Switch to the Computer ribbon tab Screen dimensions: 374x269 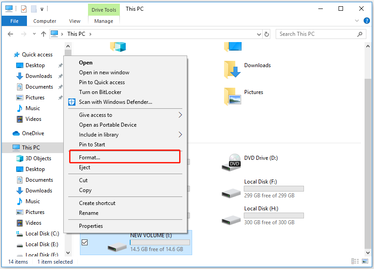[x=44, y=21]
